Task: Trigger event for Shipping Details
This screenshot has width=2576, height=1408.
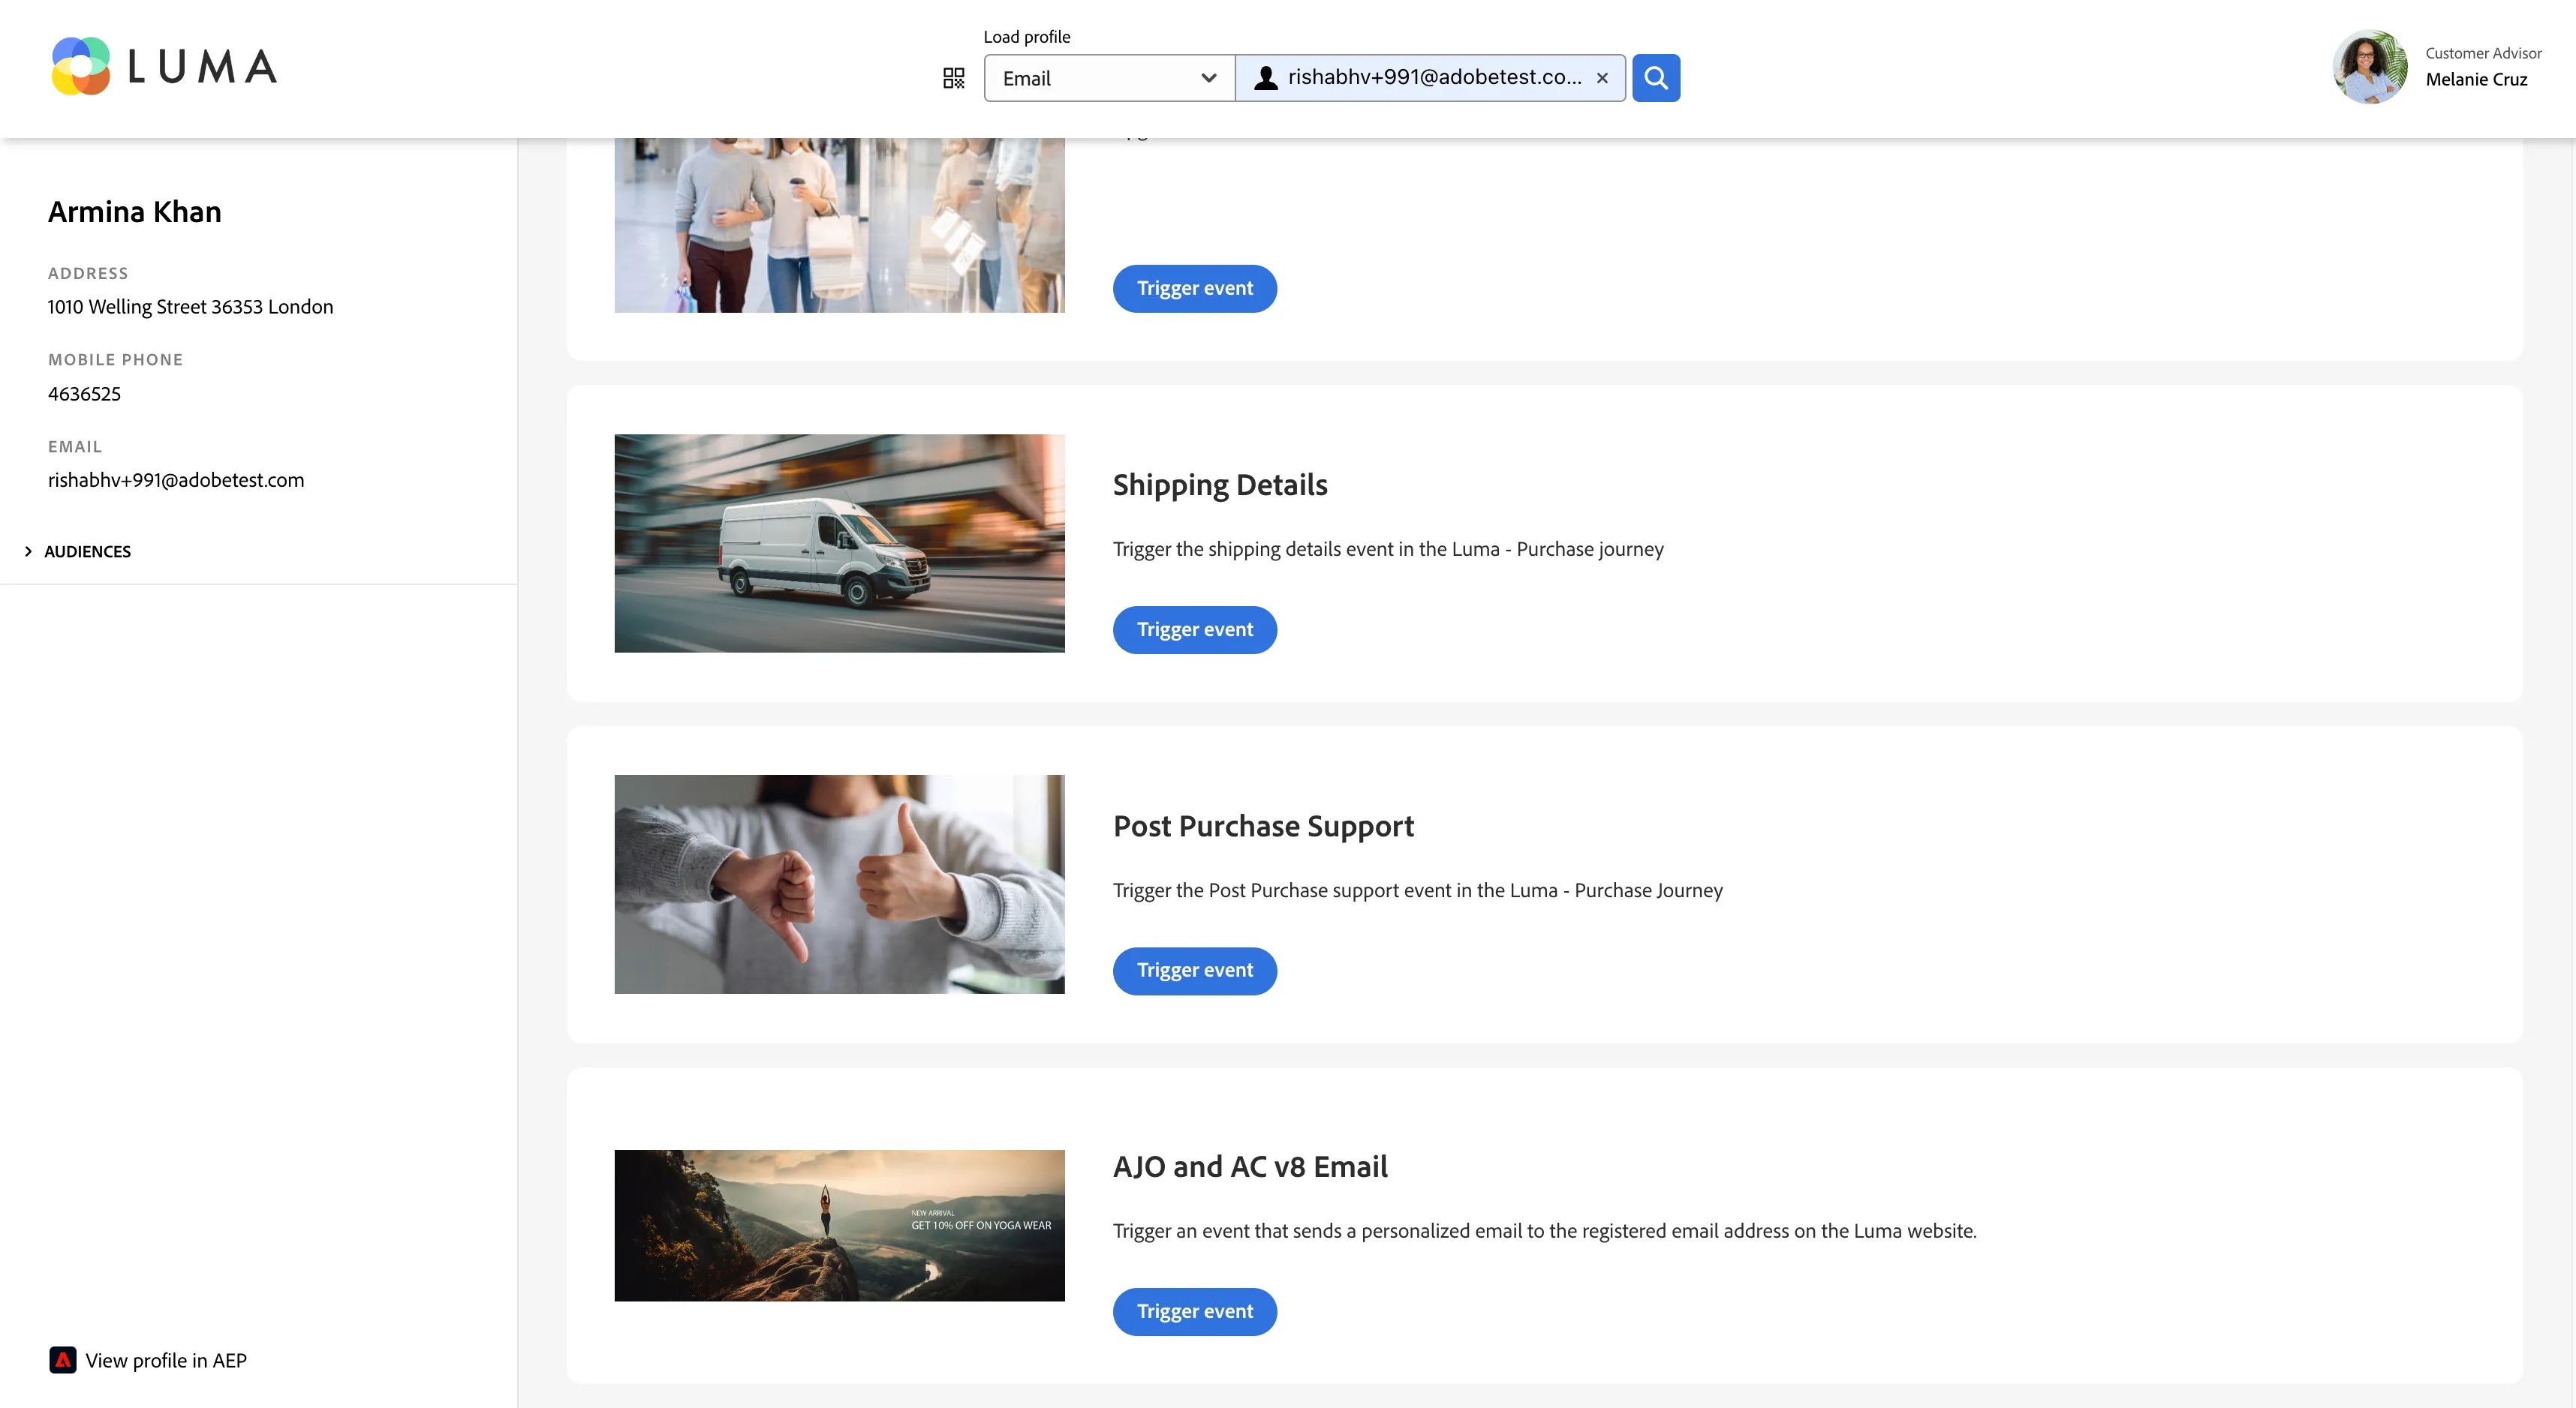Action: [x=1195, y=629]
